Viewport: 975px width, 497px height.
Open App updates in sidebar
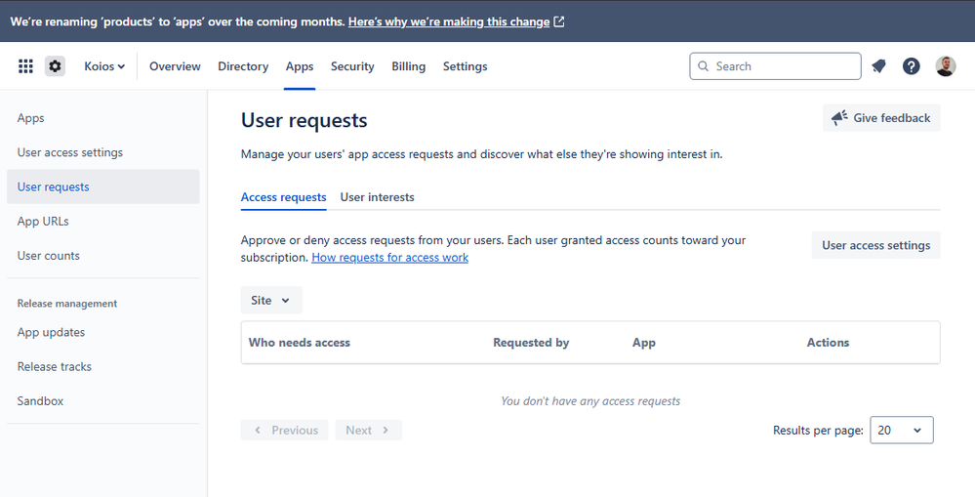click(103, 332)
